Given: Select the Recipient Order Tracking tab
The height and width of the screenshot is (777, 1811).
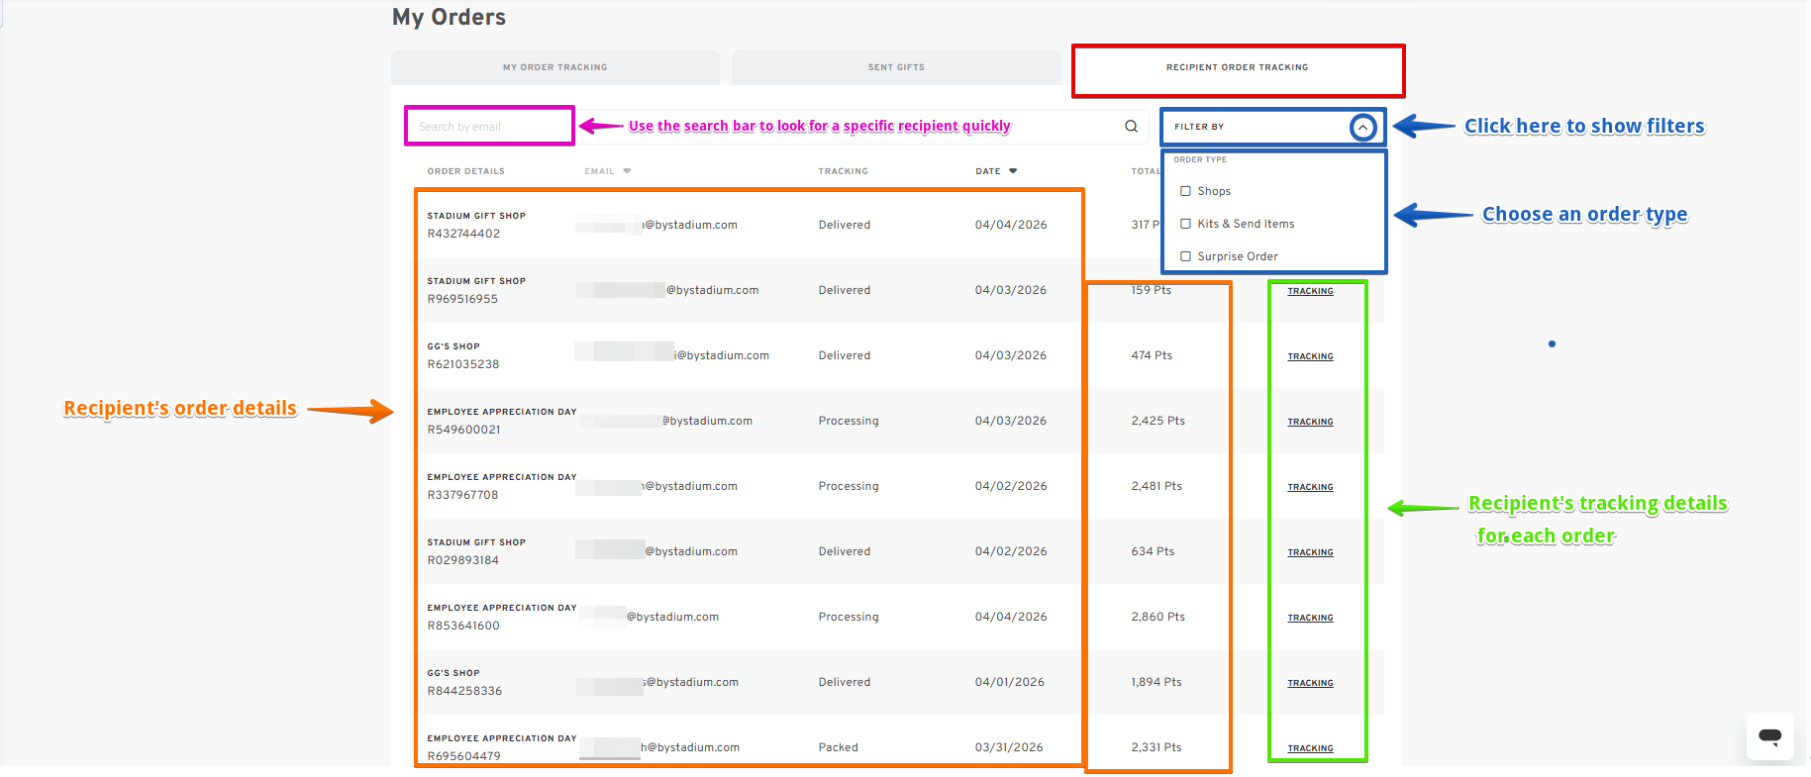Looking at the screenshot, I should [x=1237, y=67].
